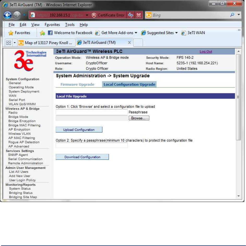Open Get More Add-ons dropdown
246x246 pixels.
pyautogui.click(x=116, y=33)
